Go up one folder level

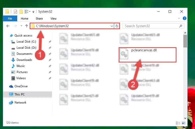click(26, 26)
